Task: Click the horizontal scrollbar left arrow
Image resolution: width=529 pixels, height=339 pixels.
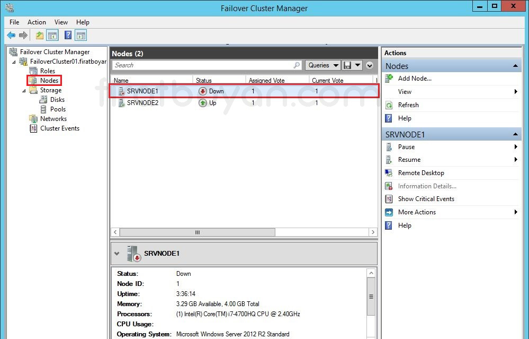Action: coord(115,232)
